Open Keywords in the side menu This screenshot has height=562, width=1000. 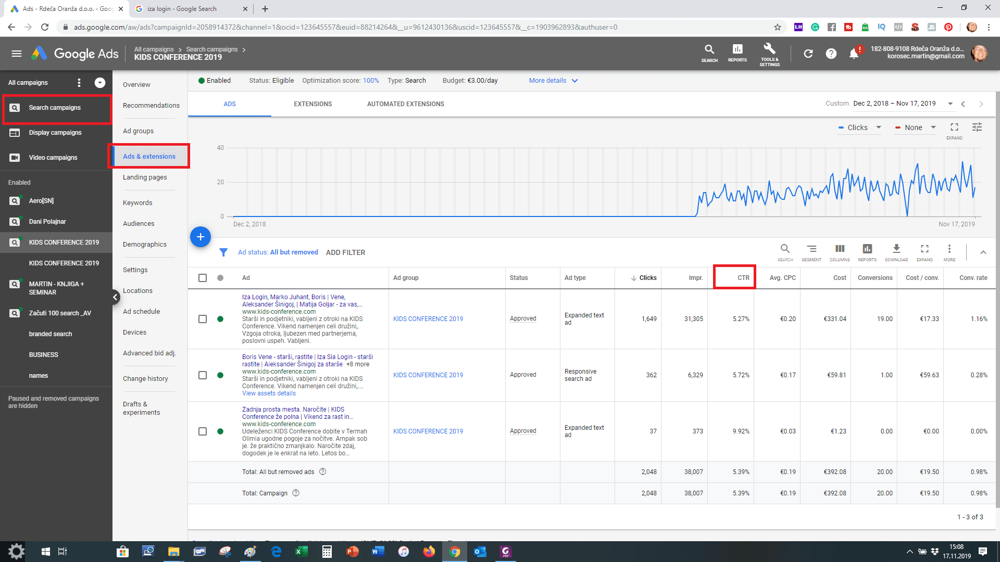pyautogui.click(x=137, y=203)
